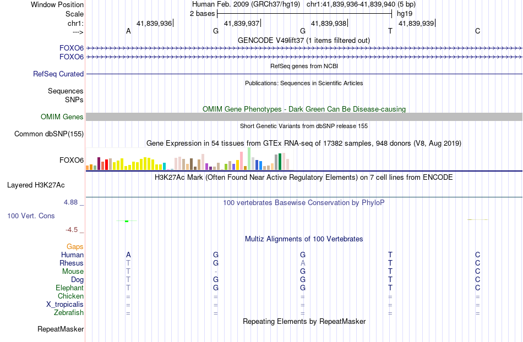Click the dark green GTEx expression bar
Screen dimensions: 523x342
(x=280, y=162)
